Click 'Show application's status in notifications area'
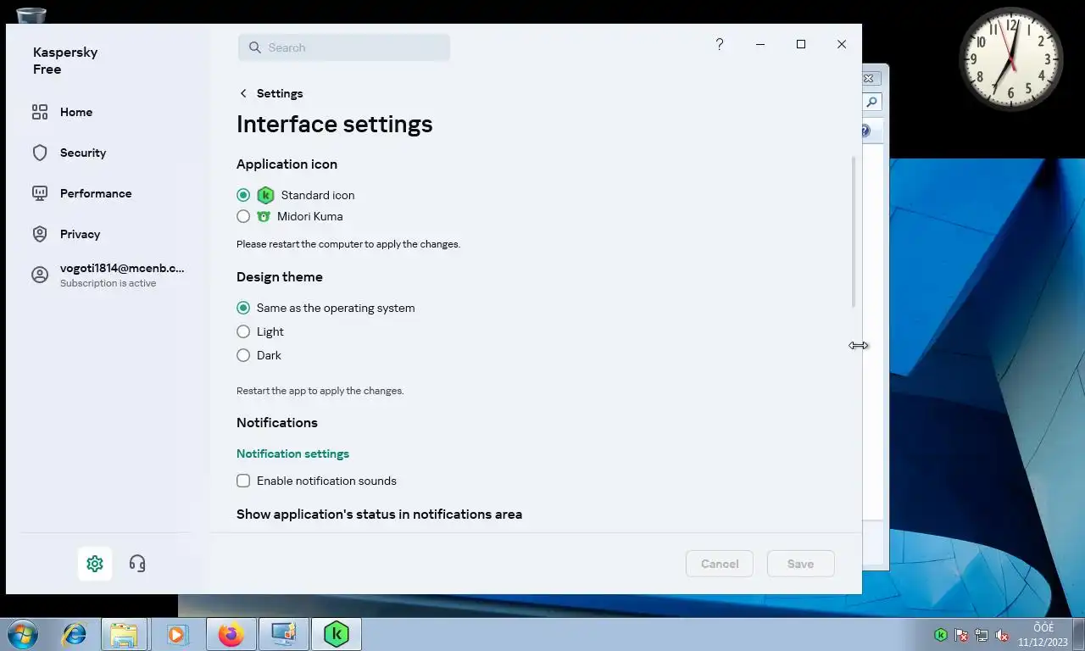This screenshot has width=1085, height=651. [x=379, y=515]
